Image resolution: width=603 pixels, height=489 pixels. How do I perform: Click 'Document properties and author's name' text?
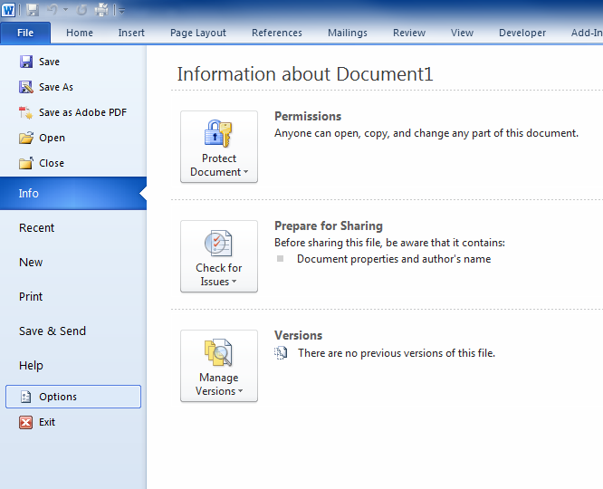(394, 259)
